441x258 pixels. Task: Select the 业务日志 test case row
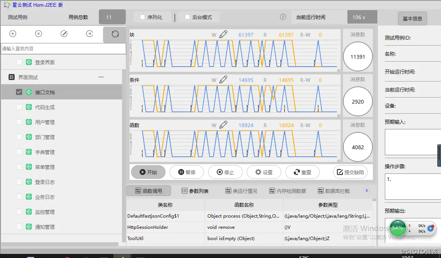62,197
